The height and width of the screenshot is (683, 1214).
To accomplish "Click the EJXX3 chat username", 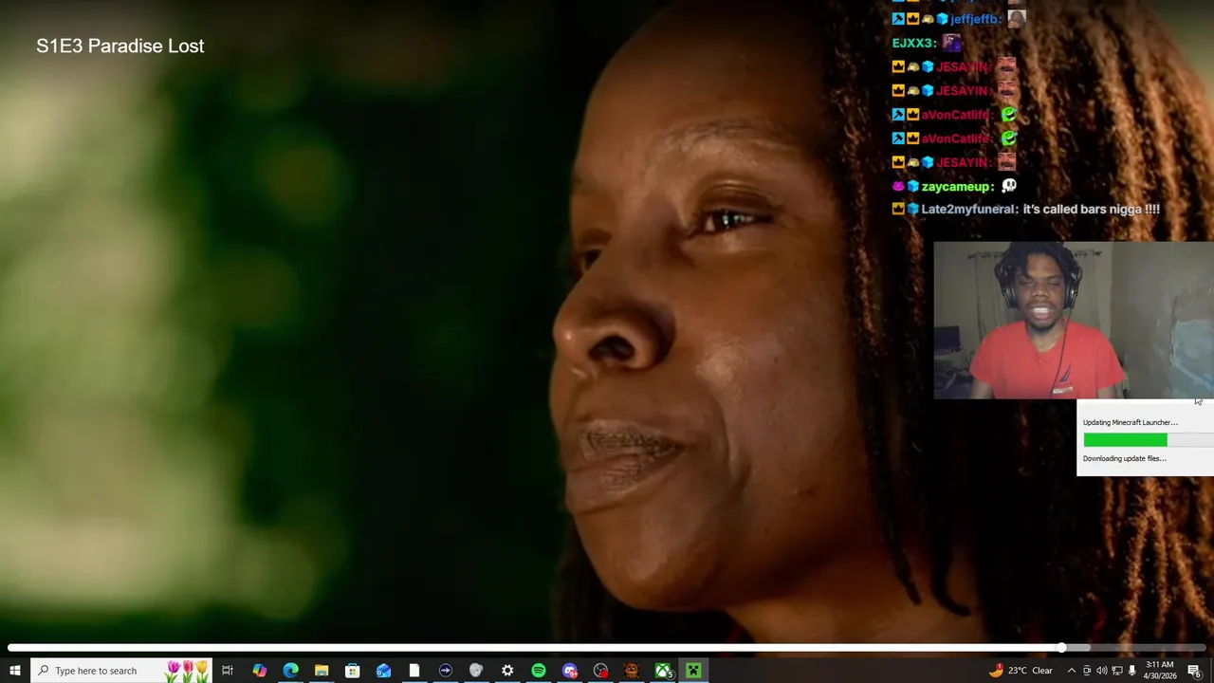I will pos(914,43).
